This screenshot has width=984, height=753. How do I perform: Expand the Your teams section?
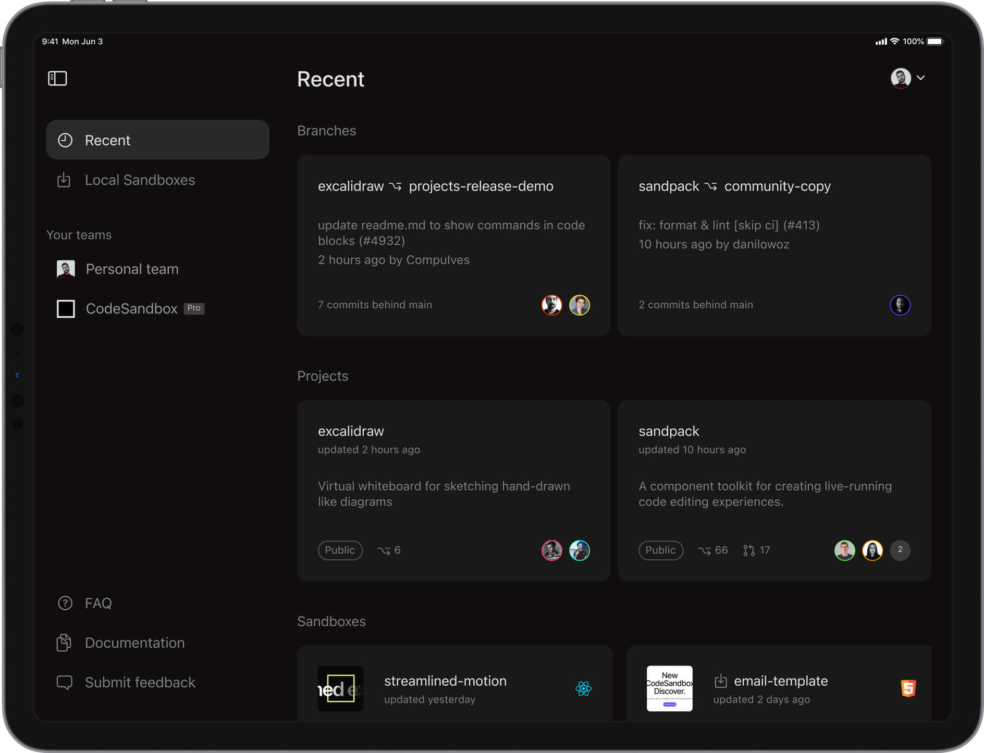[79, 235]
